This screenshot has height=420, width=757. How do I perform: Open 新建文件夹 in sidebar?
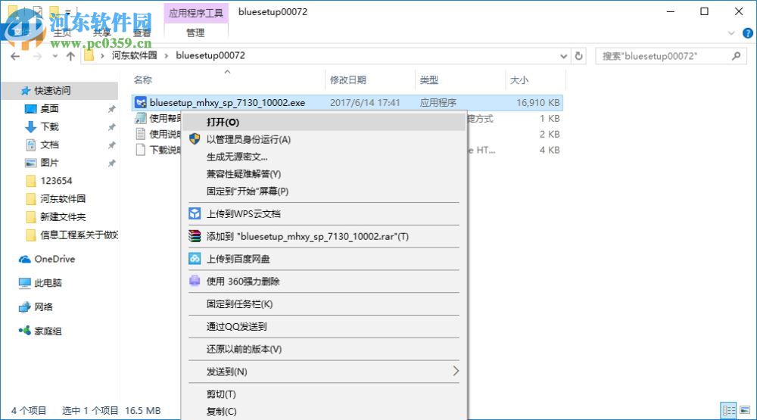(x=63, y=216)
